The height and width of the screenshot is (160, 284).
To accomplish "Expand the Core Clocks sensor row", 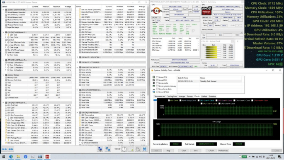I will [x=6, y=37].
